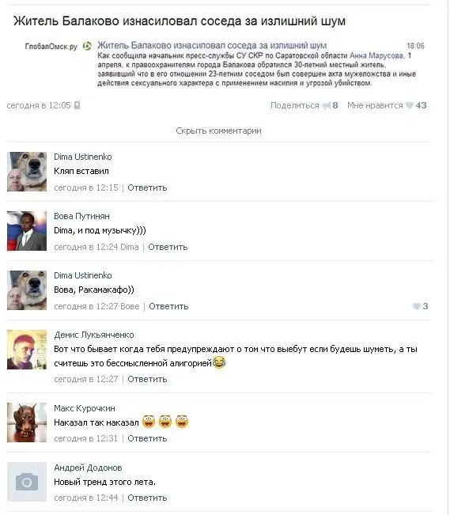Reply to Андрей Додонов's comment

pos(147,498)
